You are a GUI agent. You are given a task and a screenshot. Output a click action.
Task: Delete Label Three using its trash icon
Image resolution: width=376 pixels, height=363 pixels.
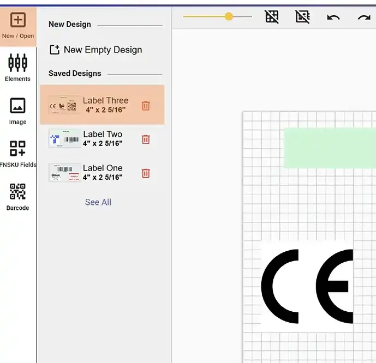click(x=146, y=106)
